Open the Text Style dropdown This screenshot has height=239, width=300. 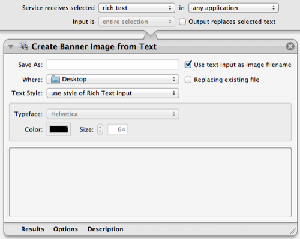pos(113,93)
